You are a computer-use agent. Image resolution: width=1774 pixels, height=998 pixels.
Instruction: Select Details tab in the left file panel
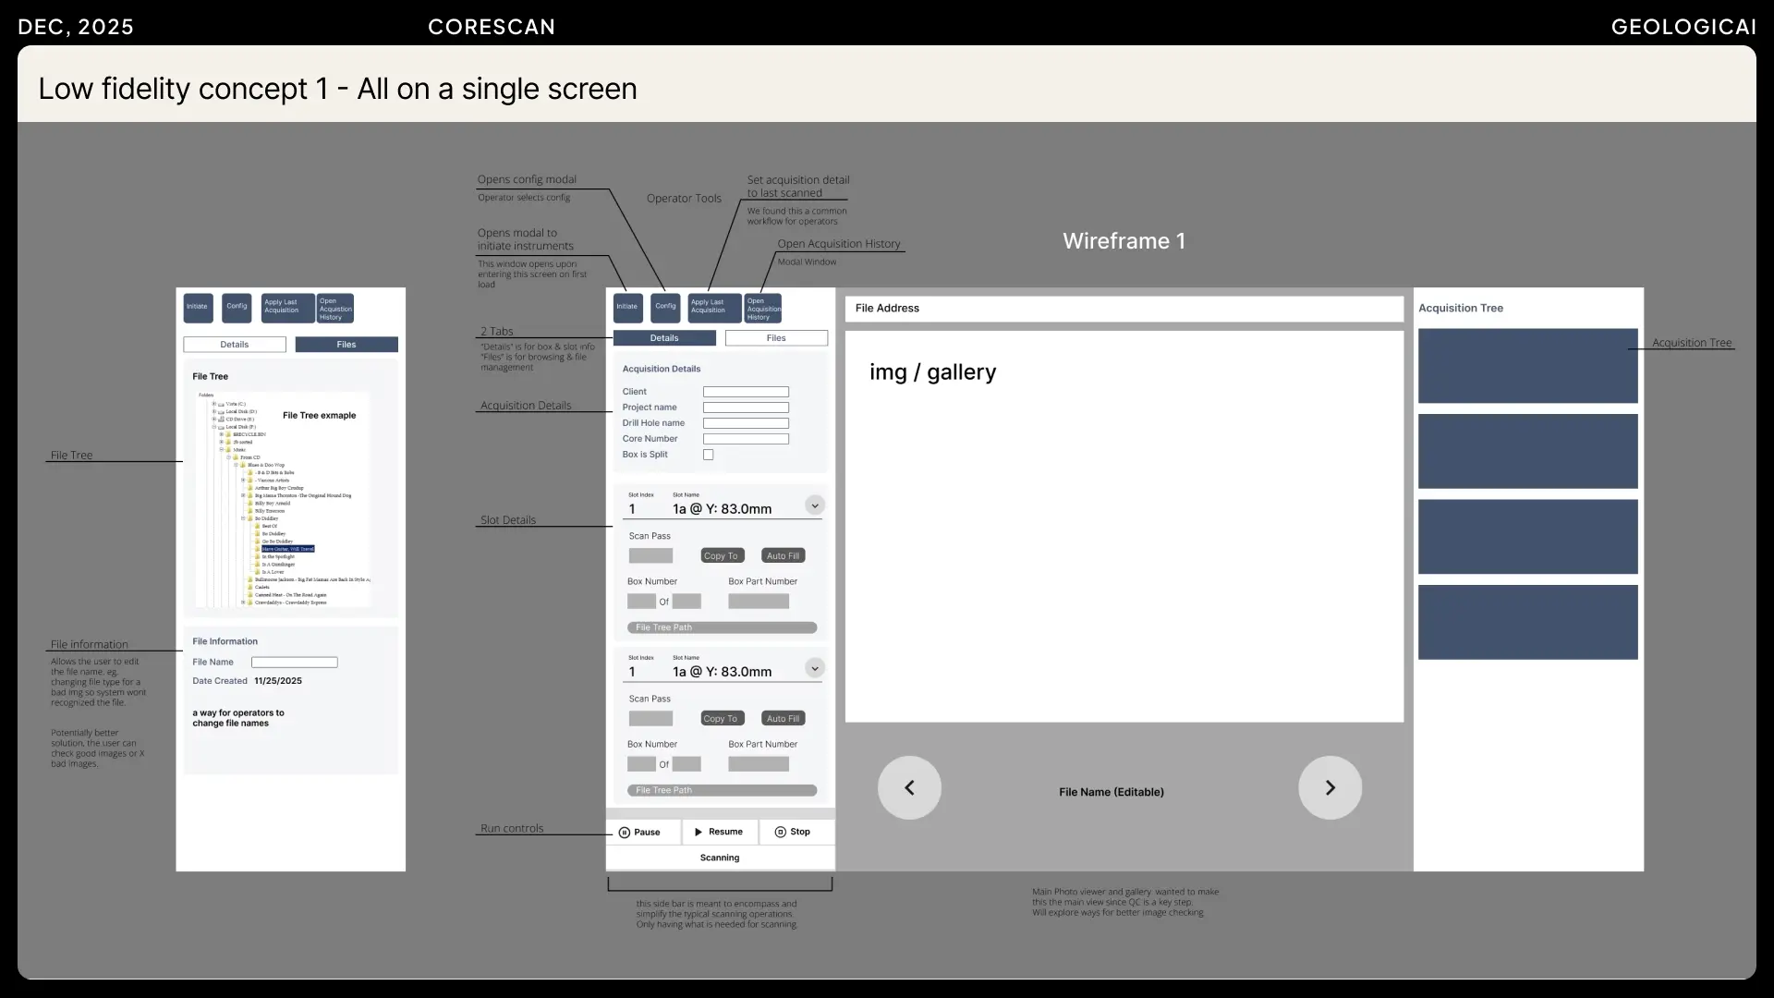235,345
